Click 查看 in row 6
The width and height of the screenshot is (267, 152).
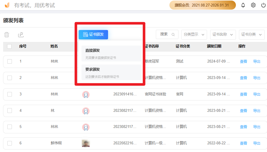pos(243,143)
